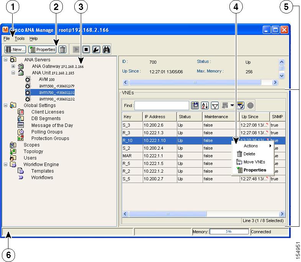Click the wrench maintenance toolbar icon

pos(96,49)
